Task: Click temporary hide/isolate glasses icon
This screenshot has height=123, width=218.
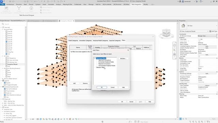Action: point(61,119)
